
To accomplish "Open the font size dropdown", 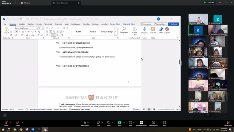I will click(x=43, y=28).
